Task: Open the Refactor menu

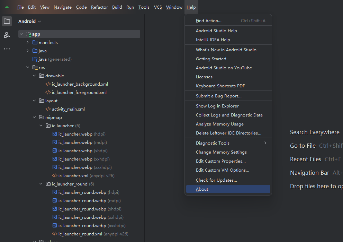Action: (x=100, y=7)
